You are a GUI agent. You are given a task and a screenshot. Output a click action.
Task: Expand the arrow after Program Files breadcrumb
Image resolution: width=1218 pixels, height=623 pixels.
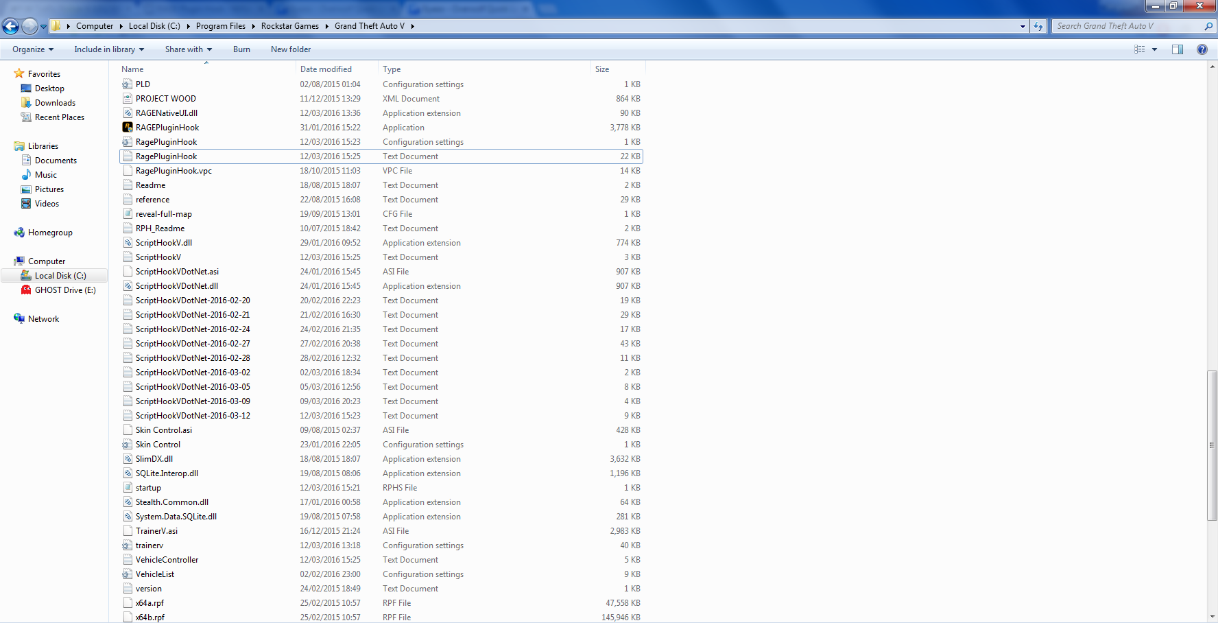253,26
